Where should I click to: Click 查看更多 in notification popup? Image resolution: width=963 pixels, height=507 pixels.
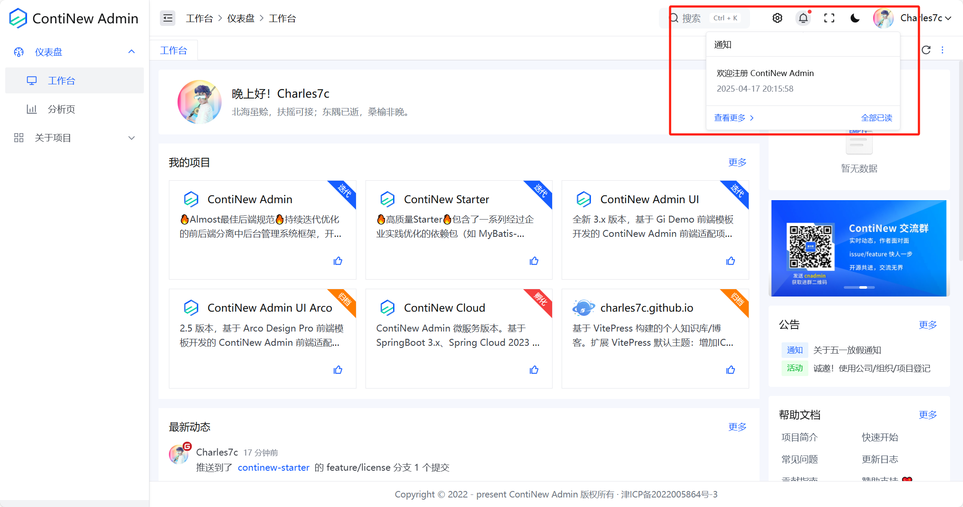point(730,118)
